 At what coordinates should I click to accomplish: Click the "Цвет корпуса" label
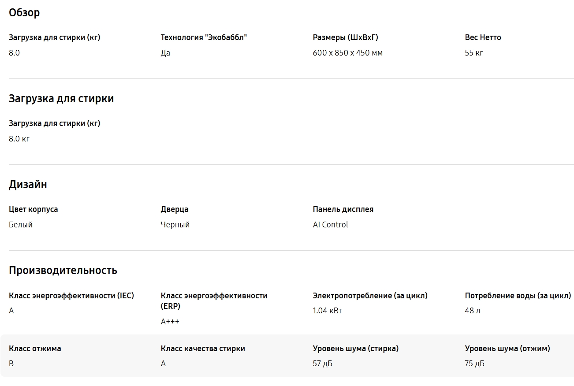[x=33, y=209]
